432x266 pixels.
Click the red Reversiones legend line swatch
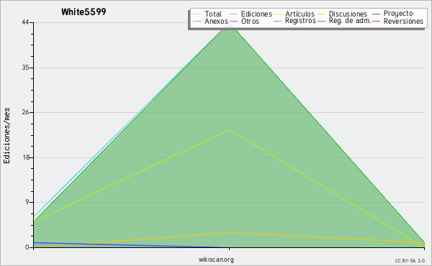pos(376,21)
